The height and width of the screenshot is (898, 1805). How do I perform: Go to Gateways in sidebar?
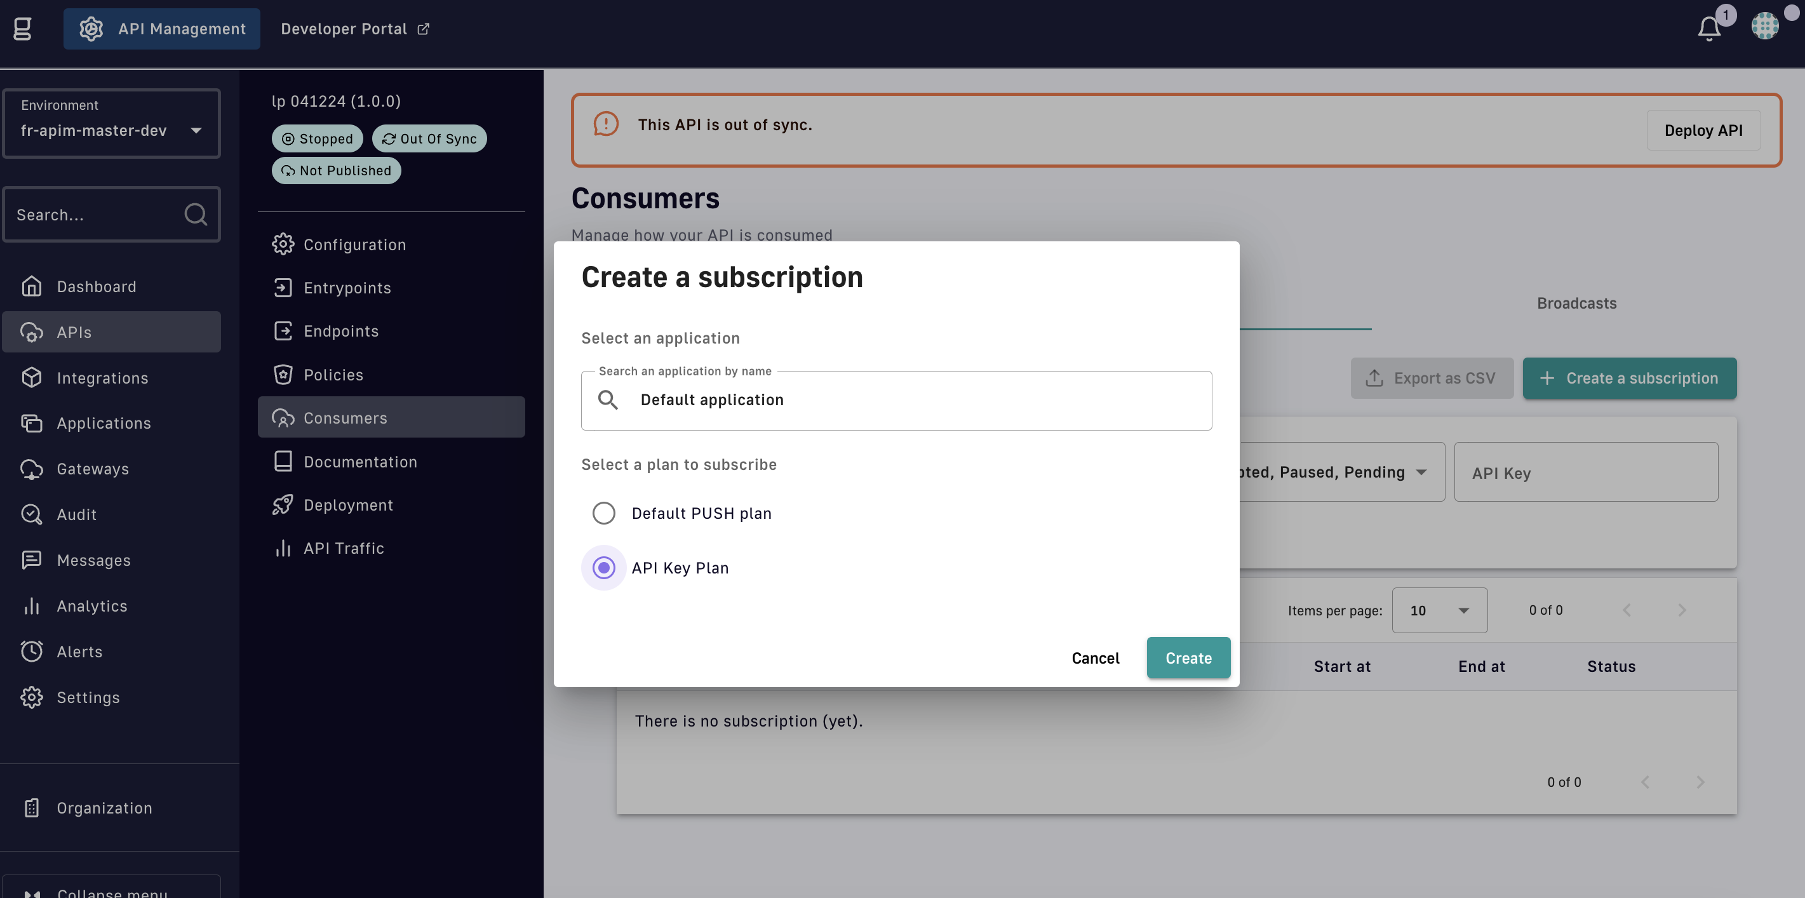coord(93,469)
